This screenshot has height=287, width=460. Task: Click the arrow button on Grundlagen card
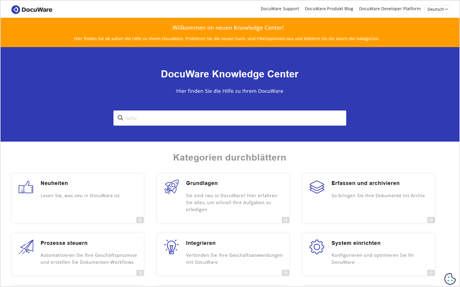(285, 220)
